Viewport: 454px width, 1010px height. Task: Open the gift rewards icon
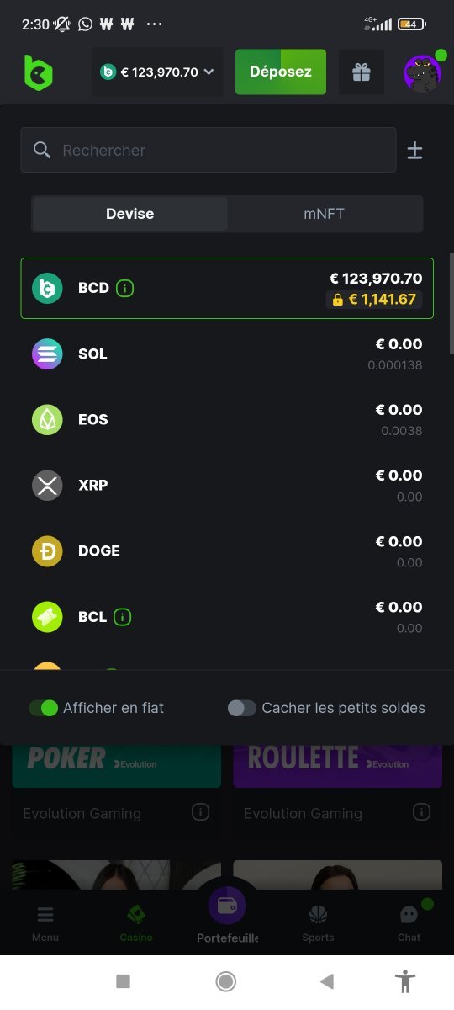pyautogui.click(x=362, y=72)
